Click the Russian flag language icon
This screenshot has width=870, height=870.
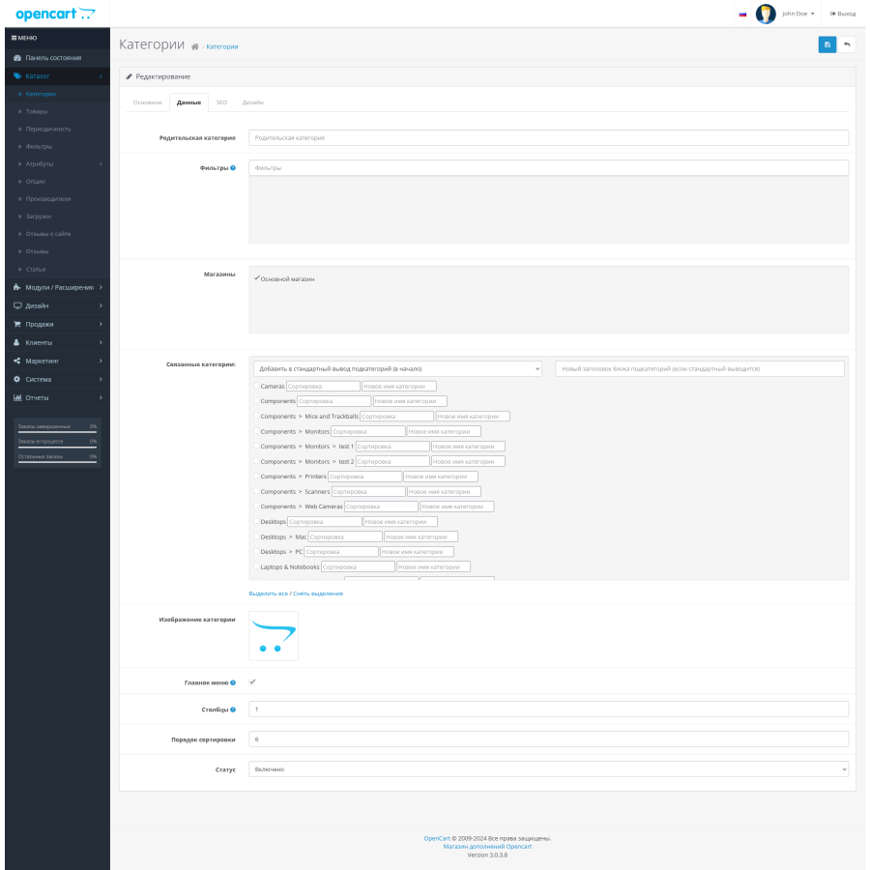[742, 14]
